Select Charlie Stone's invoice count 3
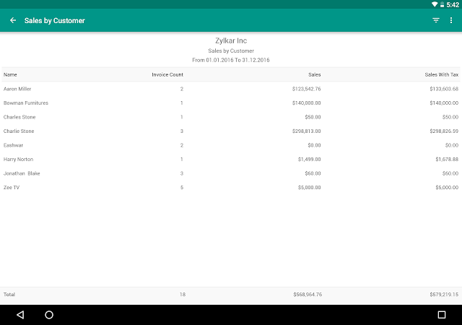The width and height of the screenshot is (462, 325). click(182, 131)
